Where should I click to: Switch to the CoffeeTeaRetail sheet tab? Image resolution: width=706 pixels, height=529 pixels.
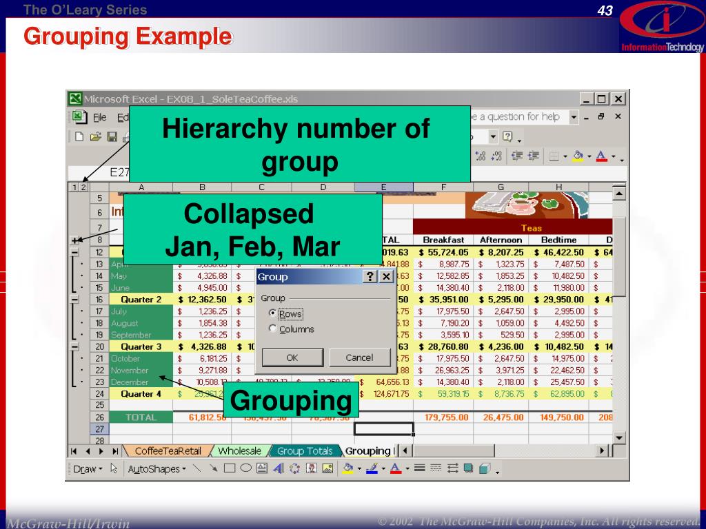pos(168,450)
